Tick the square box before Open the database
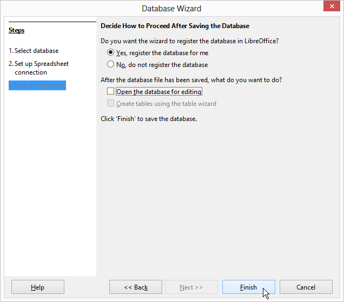Image resolution: width=344 pixels, height=302 pixels. coord(110,91)
